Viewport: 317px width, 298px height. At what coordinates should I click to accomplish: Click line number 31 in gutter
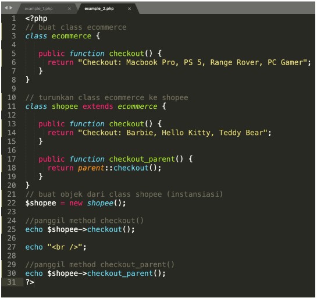pyautogui.click(x=12, y=282)
